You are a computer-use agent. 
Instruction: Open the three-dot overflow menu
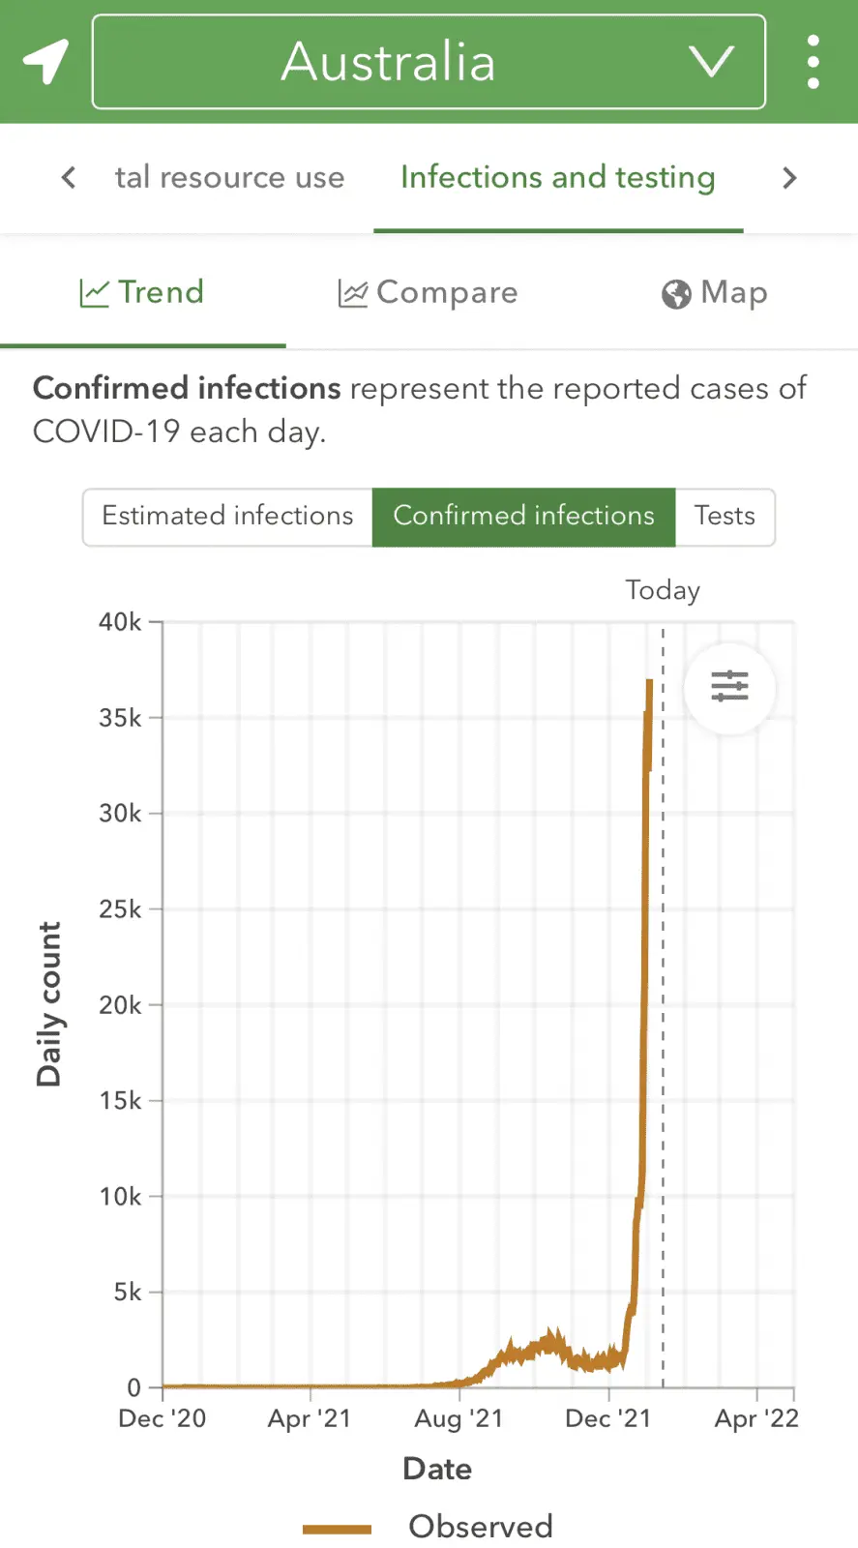coord(813,62)
